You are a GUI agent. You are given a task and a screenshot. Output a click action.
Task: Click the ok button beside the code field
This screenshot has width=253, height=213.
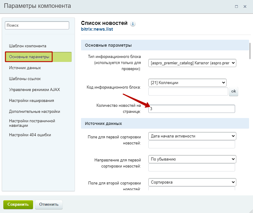point(234,91)
